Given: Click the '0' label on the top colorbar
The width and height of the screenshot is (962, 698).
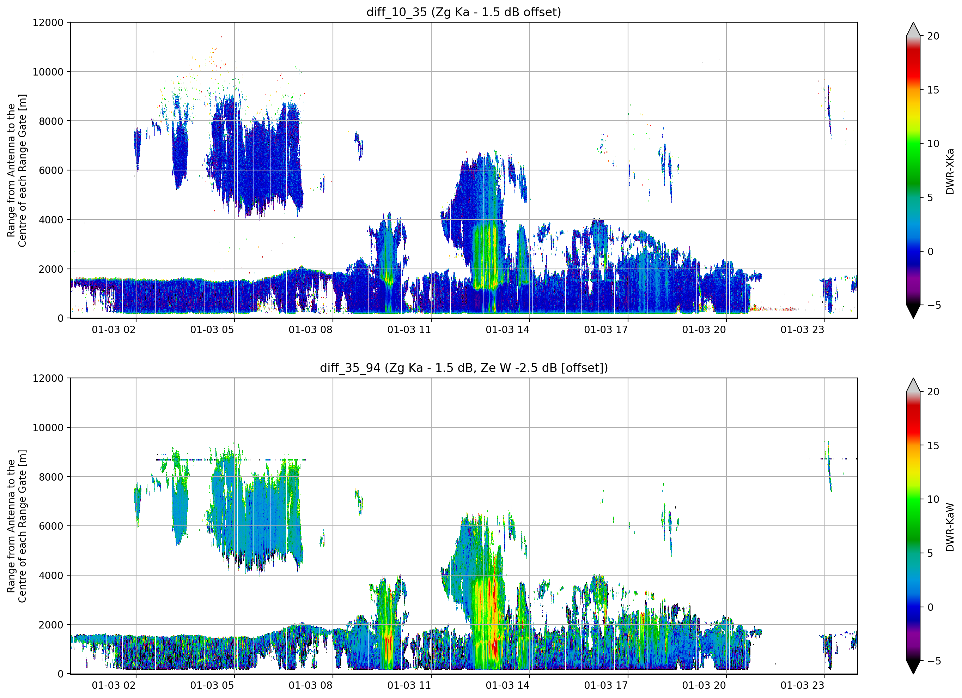Looking at the screenshot, I should tap(930, 251).
